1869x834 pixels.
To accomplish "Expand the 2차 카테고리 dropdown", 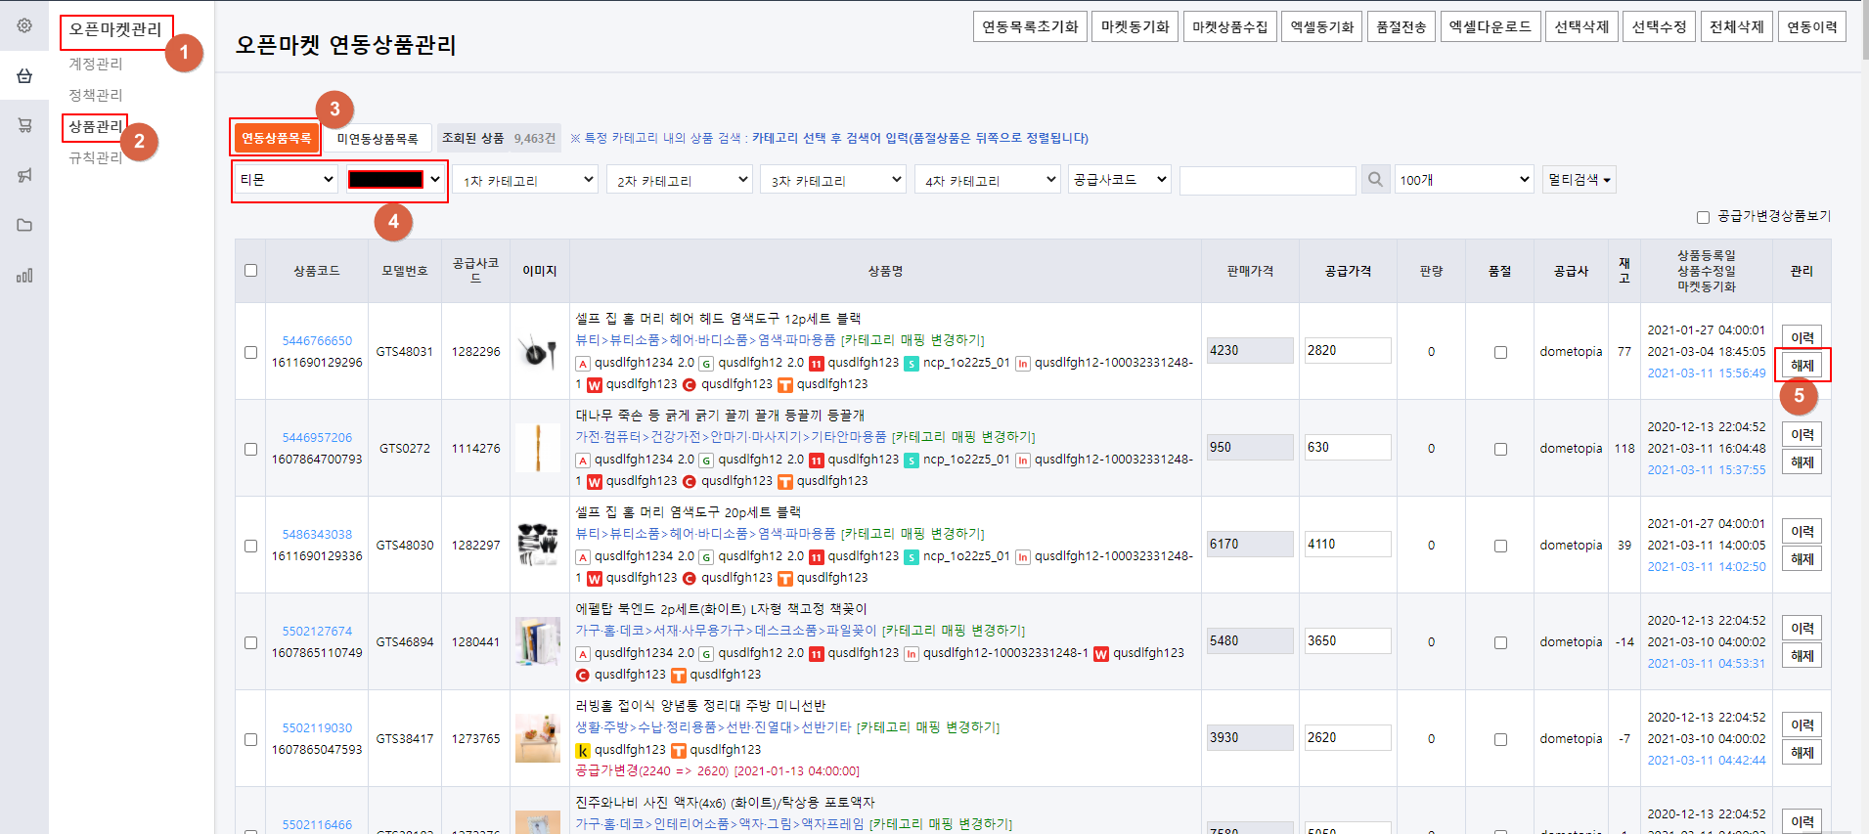I will point(681,180).
